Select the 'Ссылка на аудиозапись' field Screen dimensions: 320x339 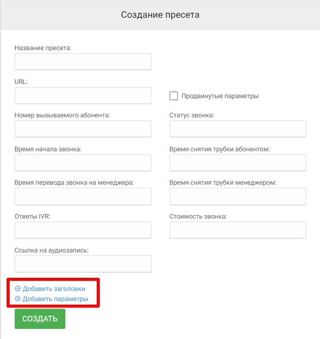83,264
